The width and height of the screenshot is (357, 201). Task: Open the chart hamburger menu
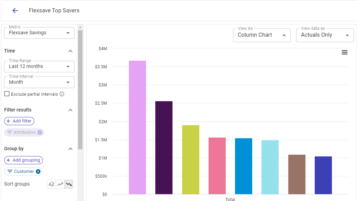click(x=345, y=52)
